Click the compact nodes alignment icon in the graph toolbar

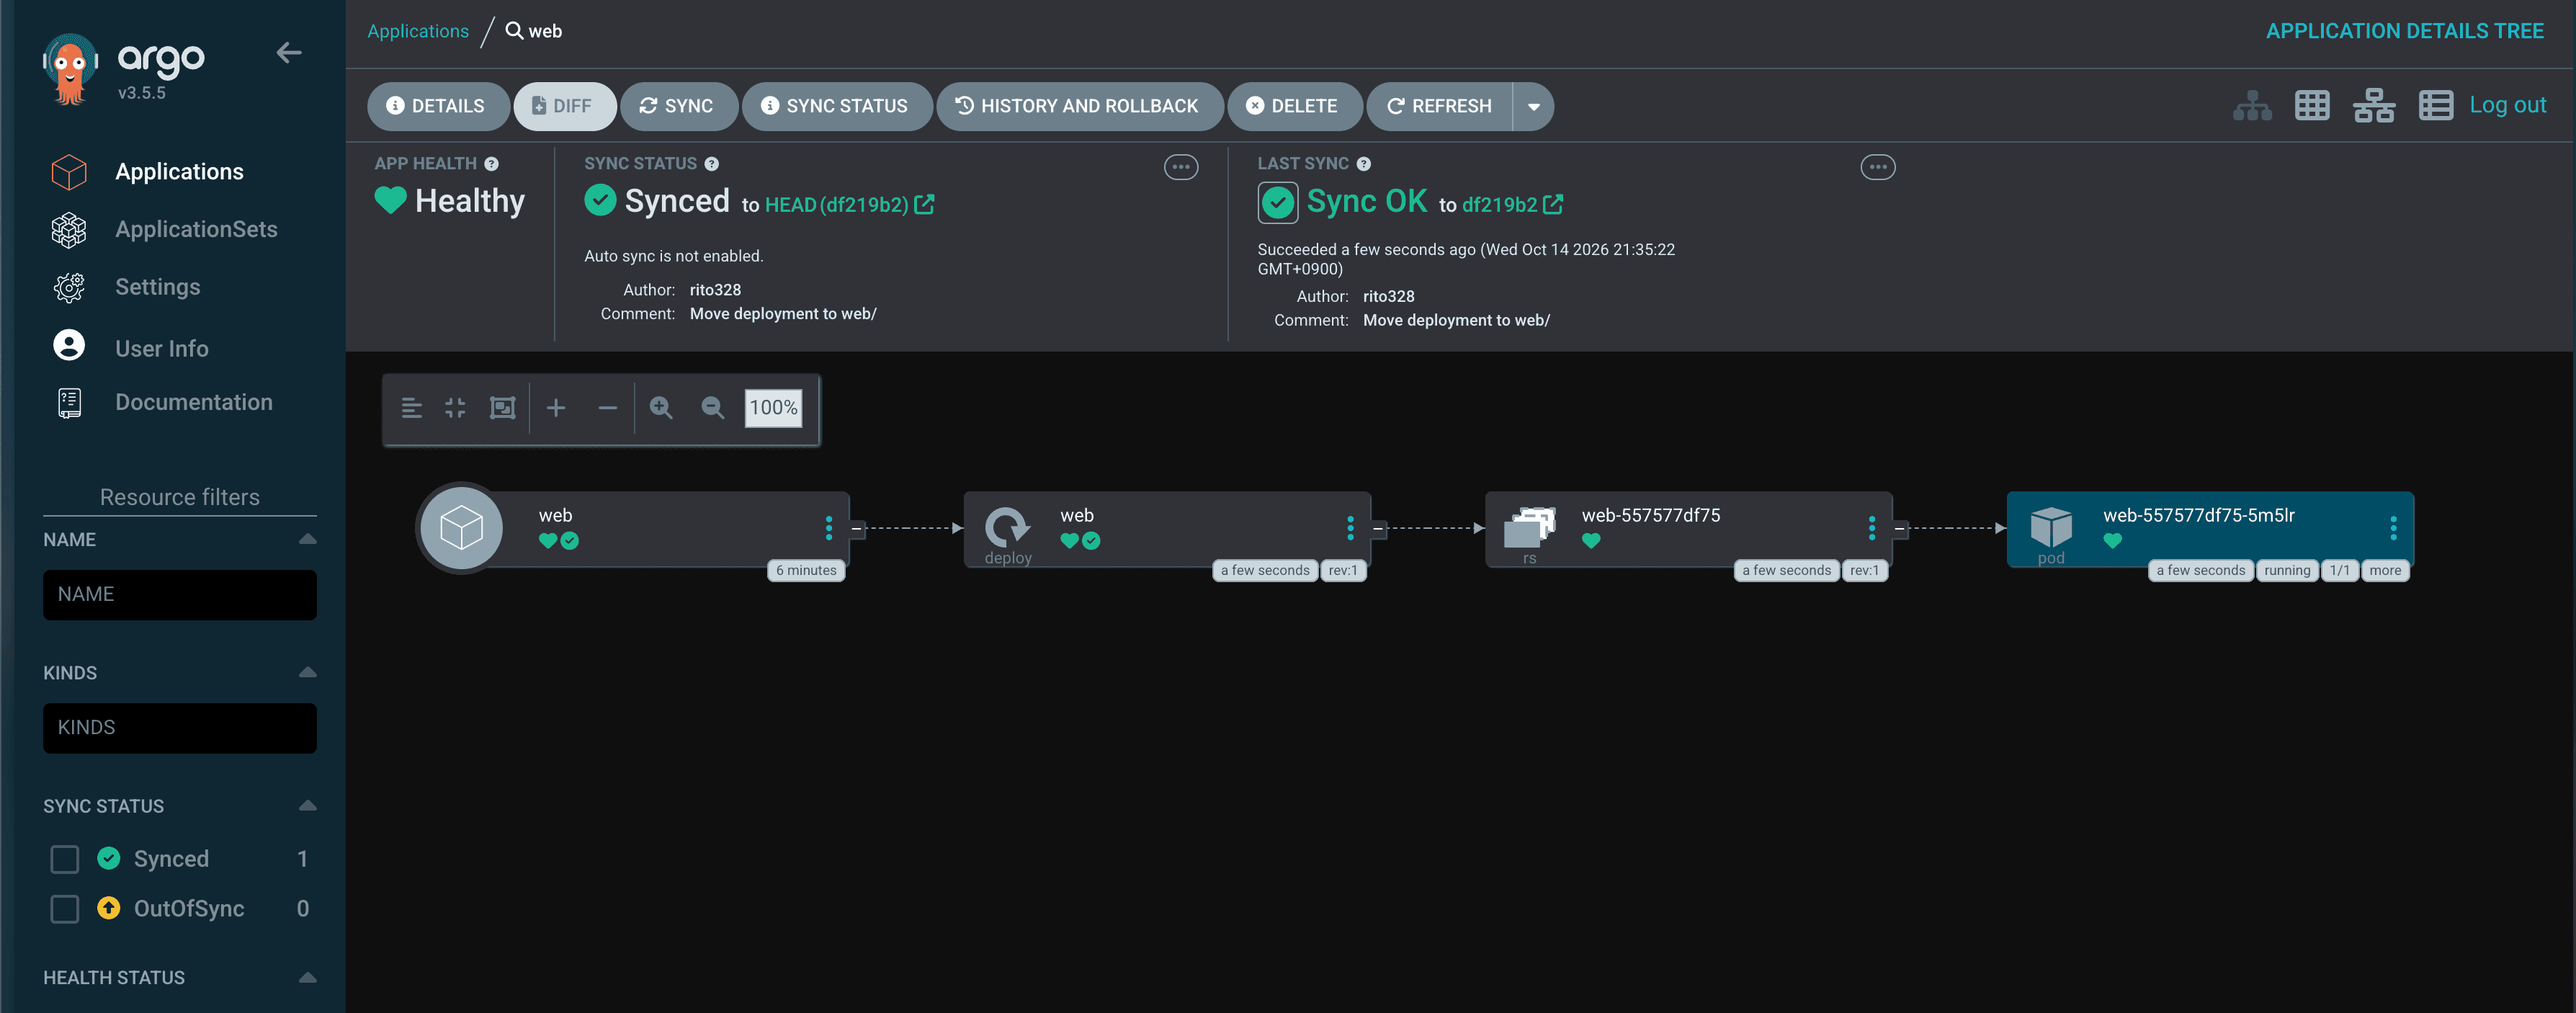[411, 408]
